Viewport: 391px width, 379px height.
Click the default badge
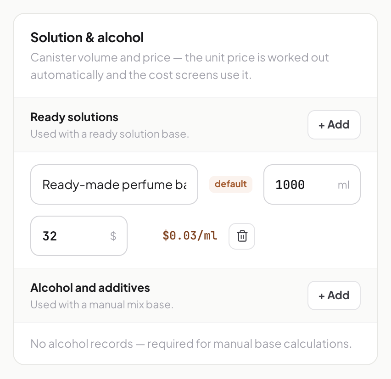(x=231, y=184)
